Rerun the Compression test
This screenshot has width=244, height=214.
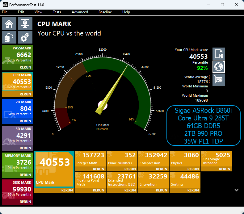click(162, 169)
